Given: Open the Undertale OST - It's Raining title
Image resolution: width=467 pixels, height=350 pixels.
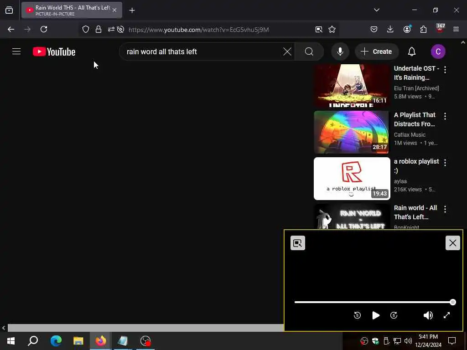Looking at the screenshot, I should point(416,73).
